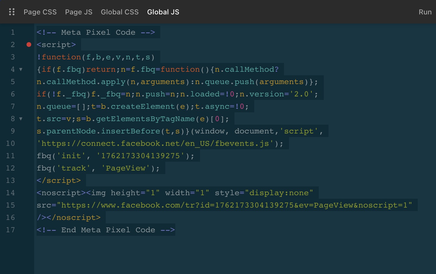Click the fbevents.js URL string
Image resolution: width=436 pixels, height=274 pixels.
point(157,143)
